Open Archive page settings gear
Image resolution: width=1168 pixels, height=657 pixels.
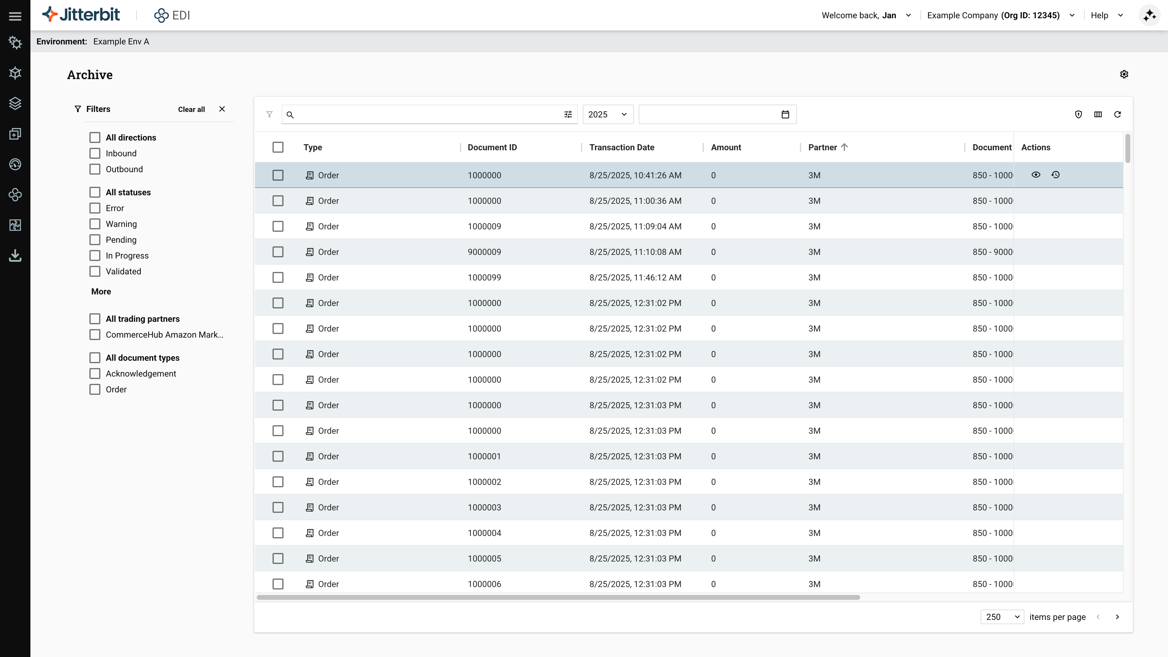point(1124,74)
